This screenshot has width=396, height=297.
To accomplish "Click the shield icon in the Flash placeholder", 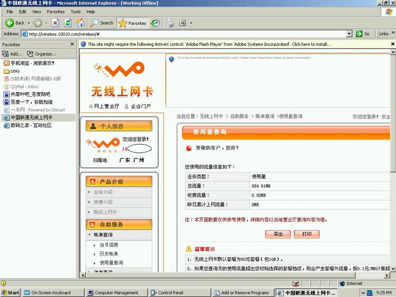I will (172, 59).
